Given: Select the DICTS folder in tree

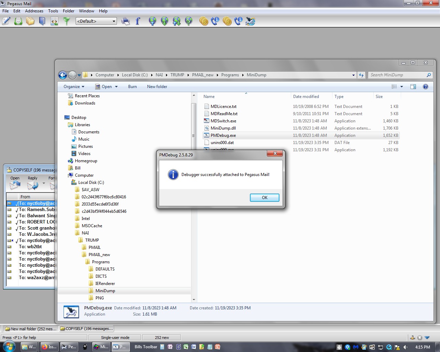Looking at the screenshot, I should (101, 276).
